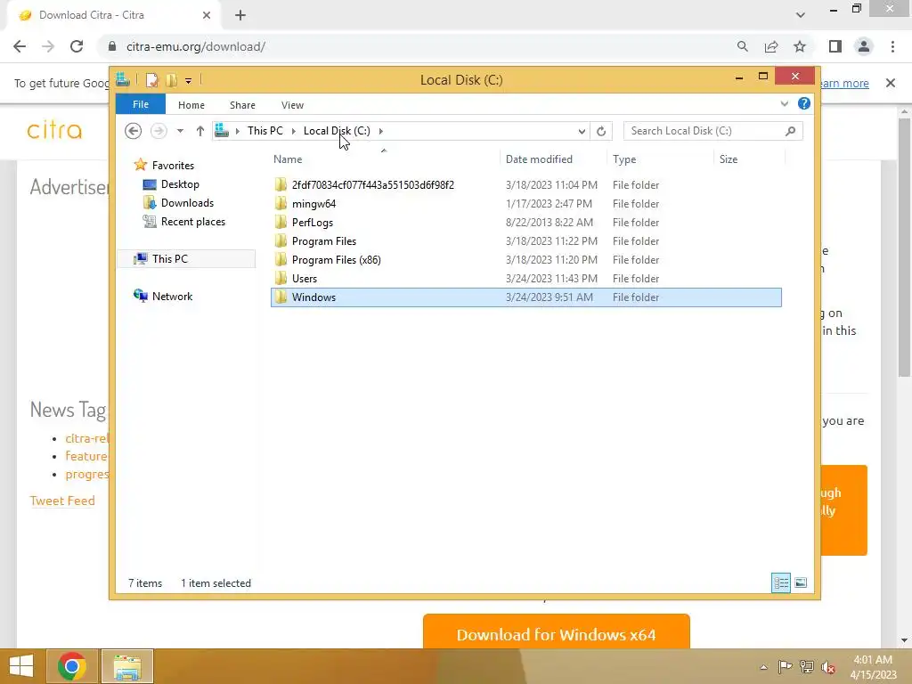Click the search magnifier icon in Explorer
The height and width of the screenshot is (684, 912).
tap(790, 131)
